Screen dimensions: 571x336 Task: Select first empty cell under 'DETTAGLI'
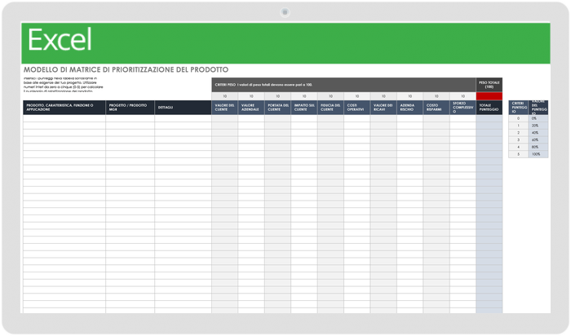tap(184, 118)
